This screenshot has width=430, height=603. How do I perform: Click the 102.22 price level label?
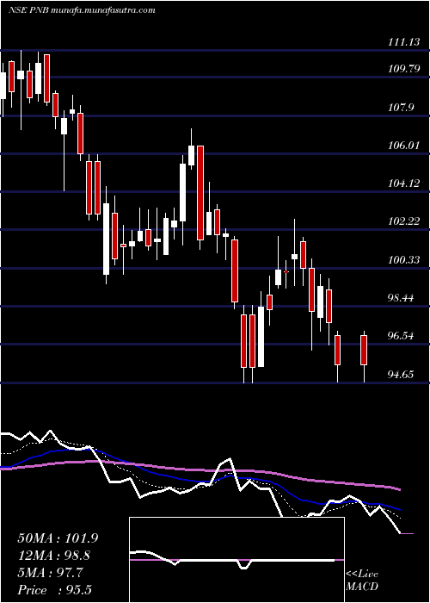[404, 221]
